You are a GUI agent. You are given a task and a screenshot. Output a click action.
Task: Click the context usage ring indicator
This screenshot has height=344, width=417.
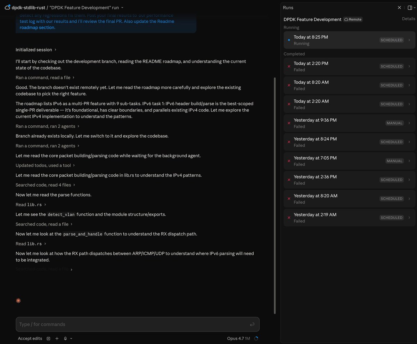point(256,338)
